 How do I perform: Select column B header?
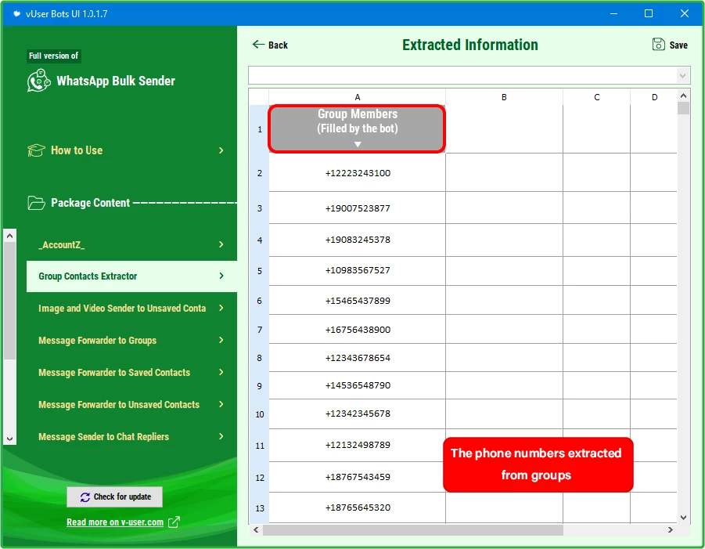coord(504,97)
